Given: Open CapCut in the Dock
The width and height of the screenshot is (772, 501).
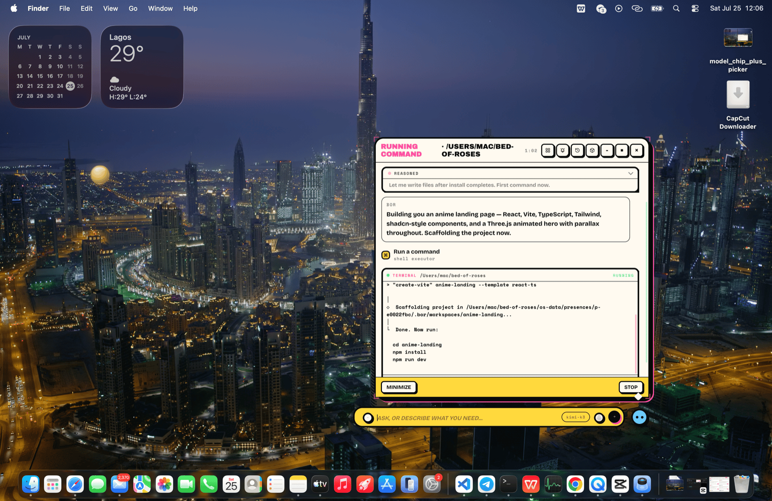Looking at the screenshot, I should [x=620, y=484].
